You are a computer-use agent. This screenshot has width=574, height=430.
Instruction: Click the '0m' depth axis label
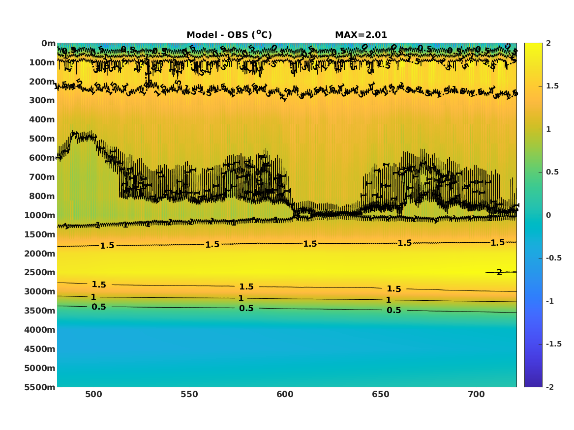48,44
